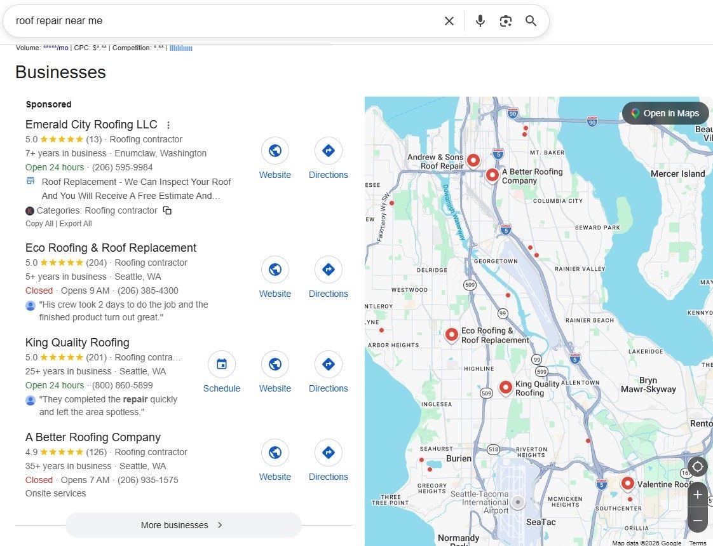713x546 pixels.
Task: Expand More businesses list
Action: pyautogui.click(x=183, y=524)
